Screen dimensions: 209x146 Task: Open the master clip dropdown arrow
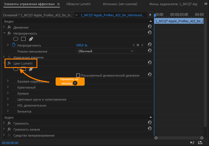click(76, 15)
